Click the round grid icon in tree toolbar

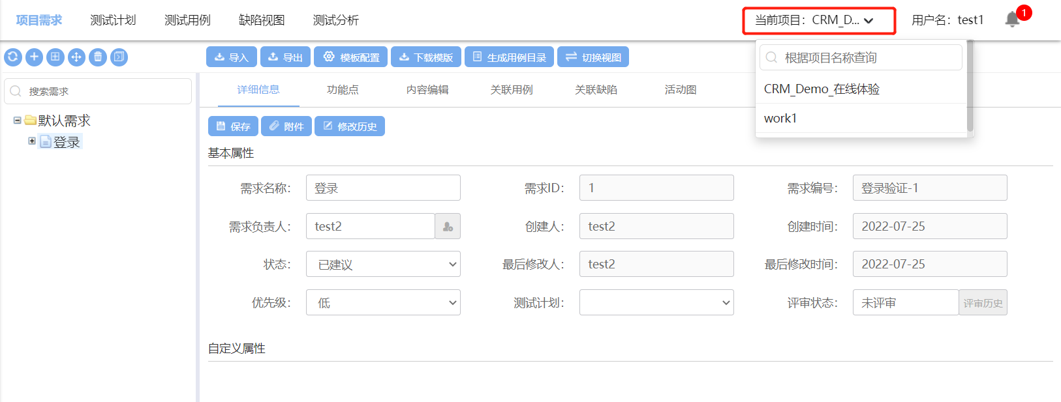[x=55, y=57]
